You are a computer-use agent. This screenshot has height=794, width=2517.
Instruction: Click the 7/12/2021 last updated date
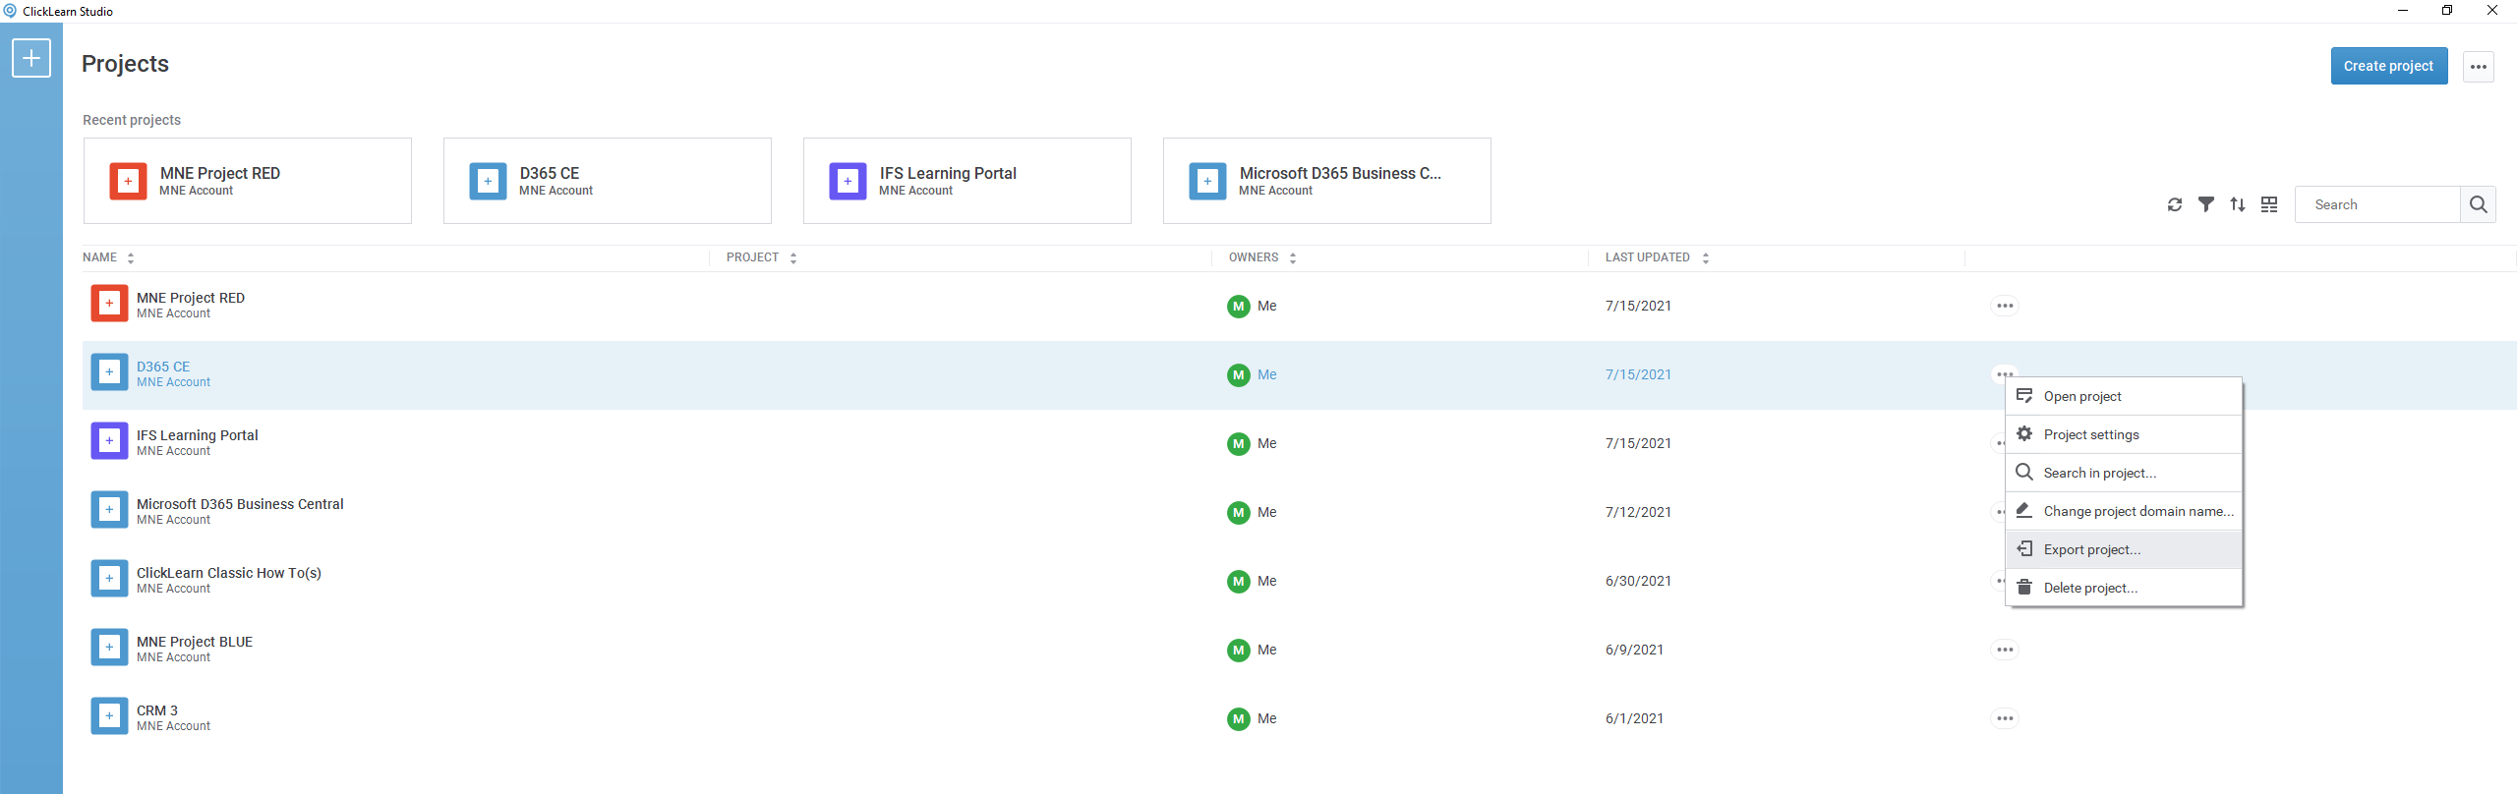1638,512
